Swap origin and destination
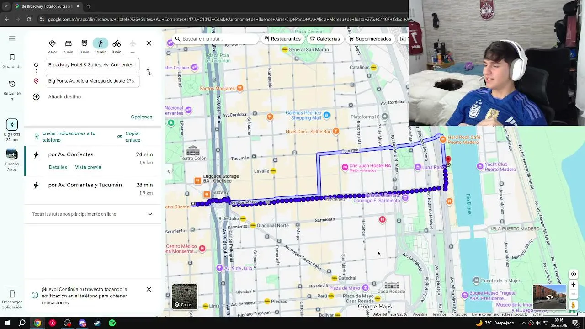585x329 pixels. 149,72
